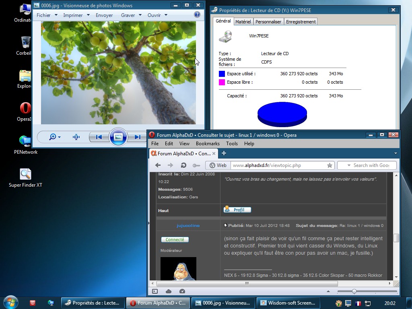Click the photo viewer help icon
The image size is (412, 309).
[197, 15]
